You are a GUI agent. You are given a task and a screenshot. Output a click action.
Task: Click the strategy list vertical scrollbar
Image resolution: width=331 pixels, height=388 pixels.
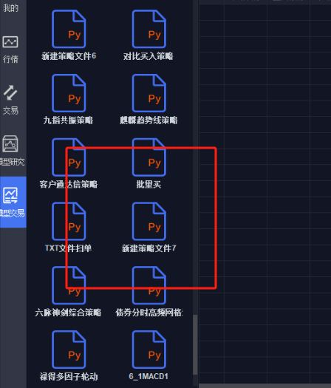[195, 344]
